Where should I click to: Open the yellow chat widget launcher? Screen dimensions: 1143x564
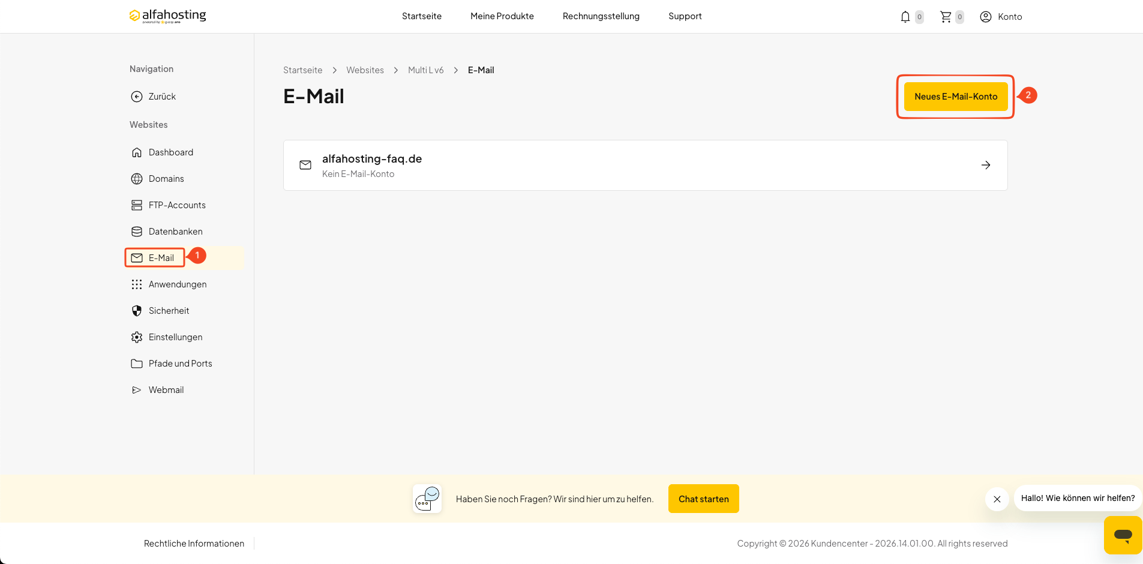coord(1123,535)
